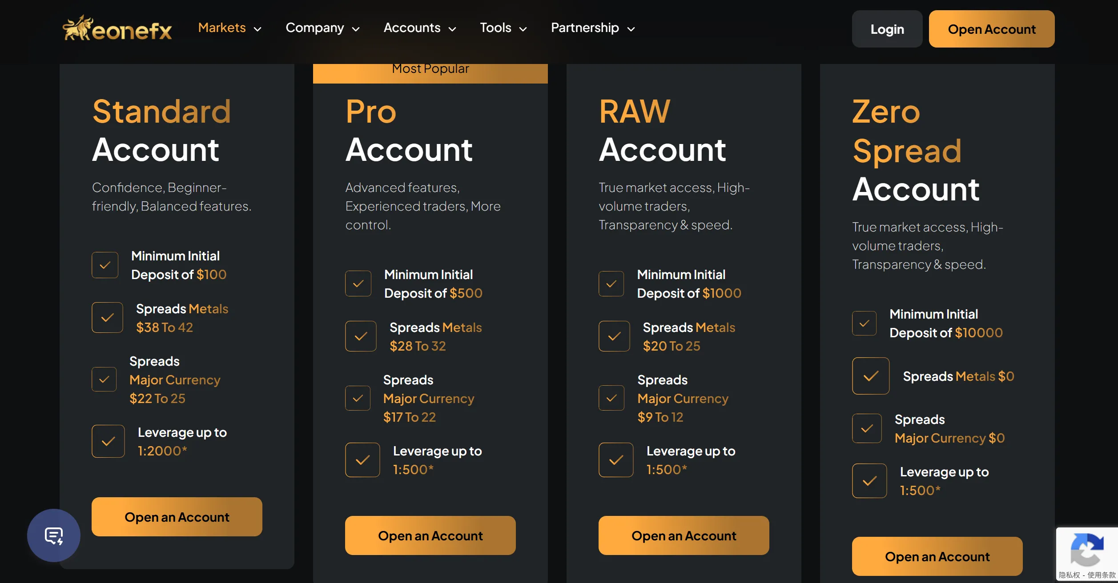This screenshot has width=1118, height=583.
Task: Click the reCAPTCHA badge icon
Action: click(1087, 549)
